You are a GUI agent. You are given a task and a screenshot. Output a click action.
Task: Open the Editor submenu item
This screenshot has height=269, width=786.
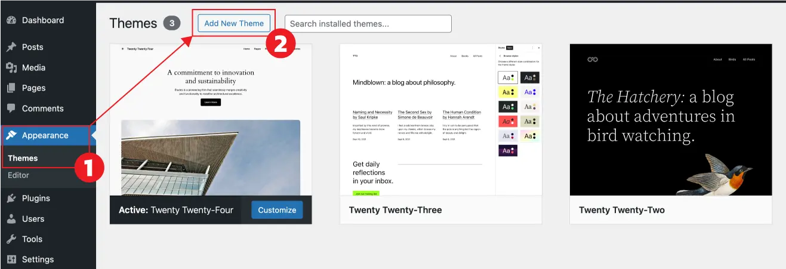pos(19,175)
